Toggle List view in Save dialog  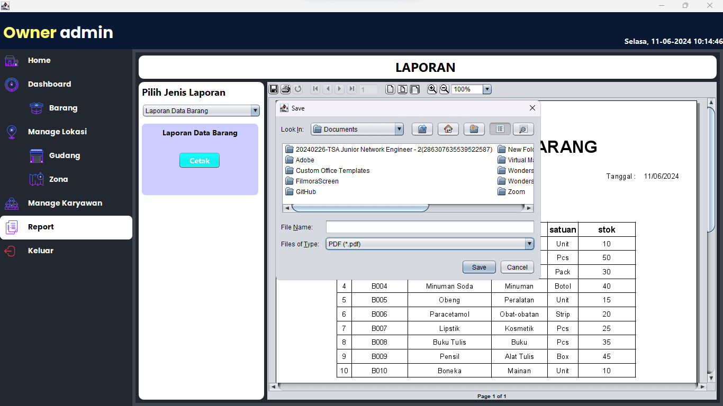pos(500,129)
